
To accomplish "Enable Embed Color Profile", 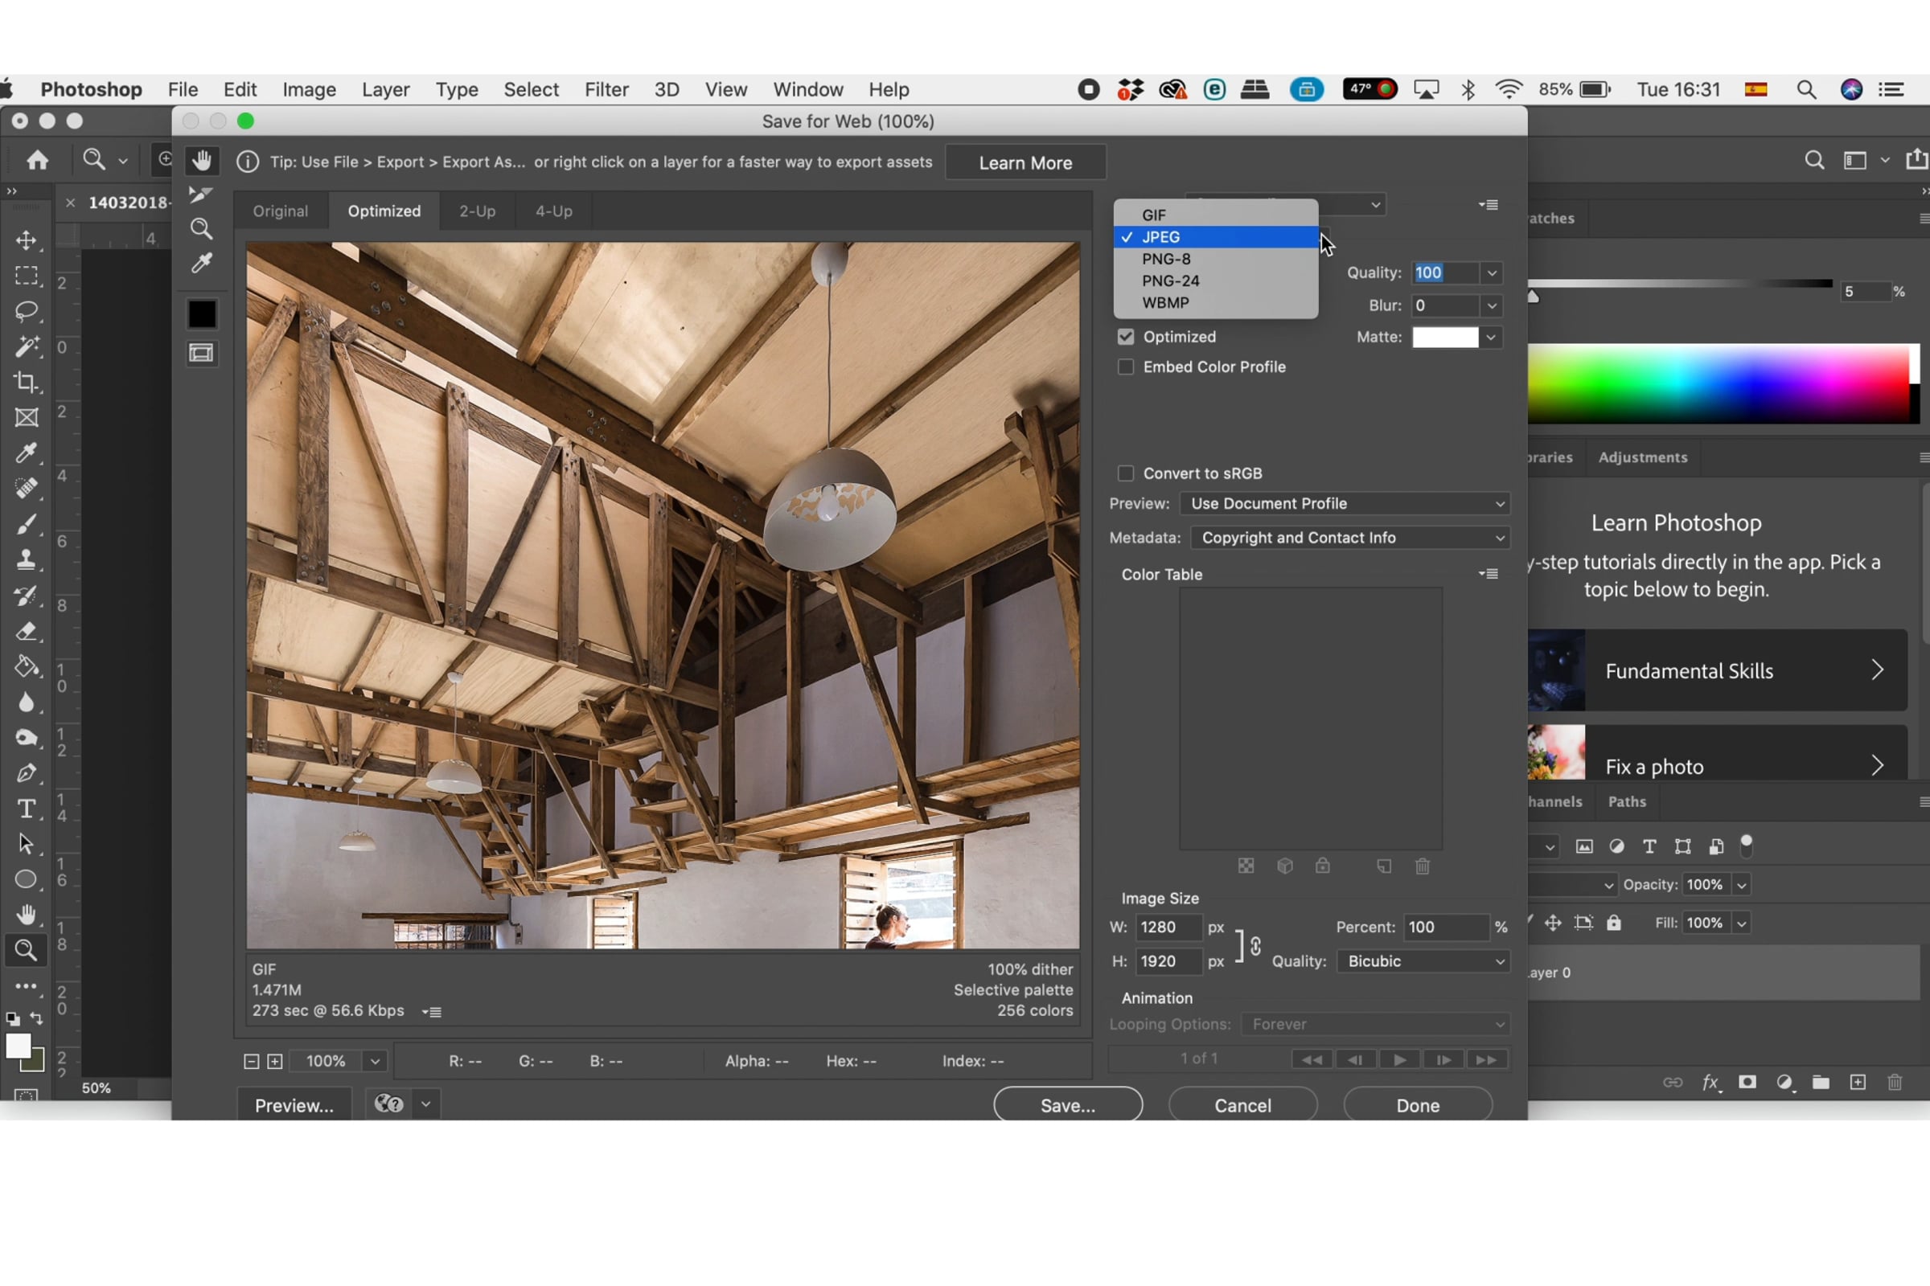I will (x=1126, y=367).
